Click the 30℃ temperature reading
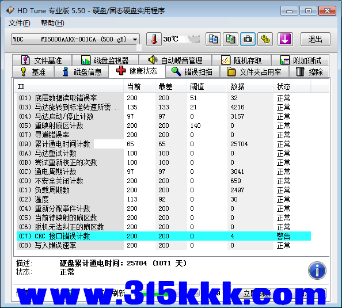The width and height of the screenshot is (342, 308). click(x=171, y=39)
